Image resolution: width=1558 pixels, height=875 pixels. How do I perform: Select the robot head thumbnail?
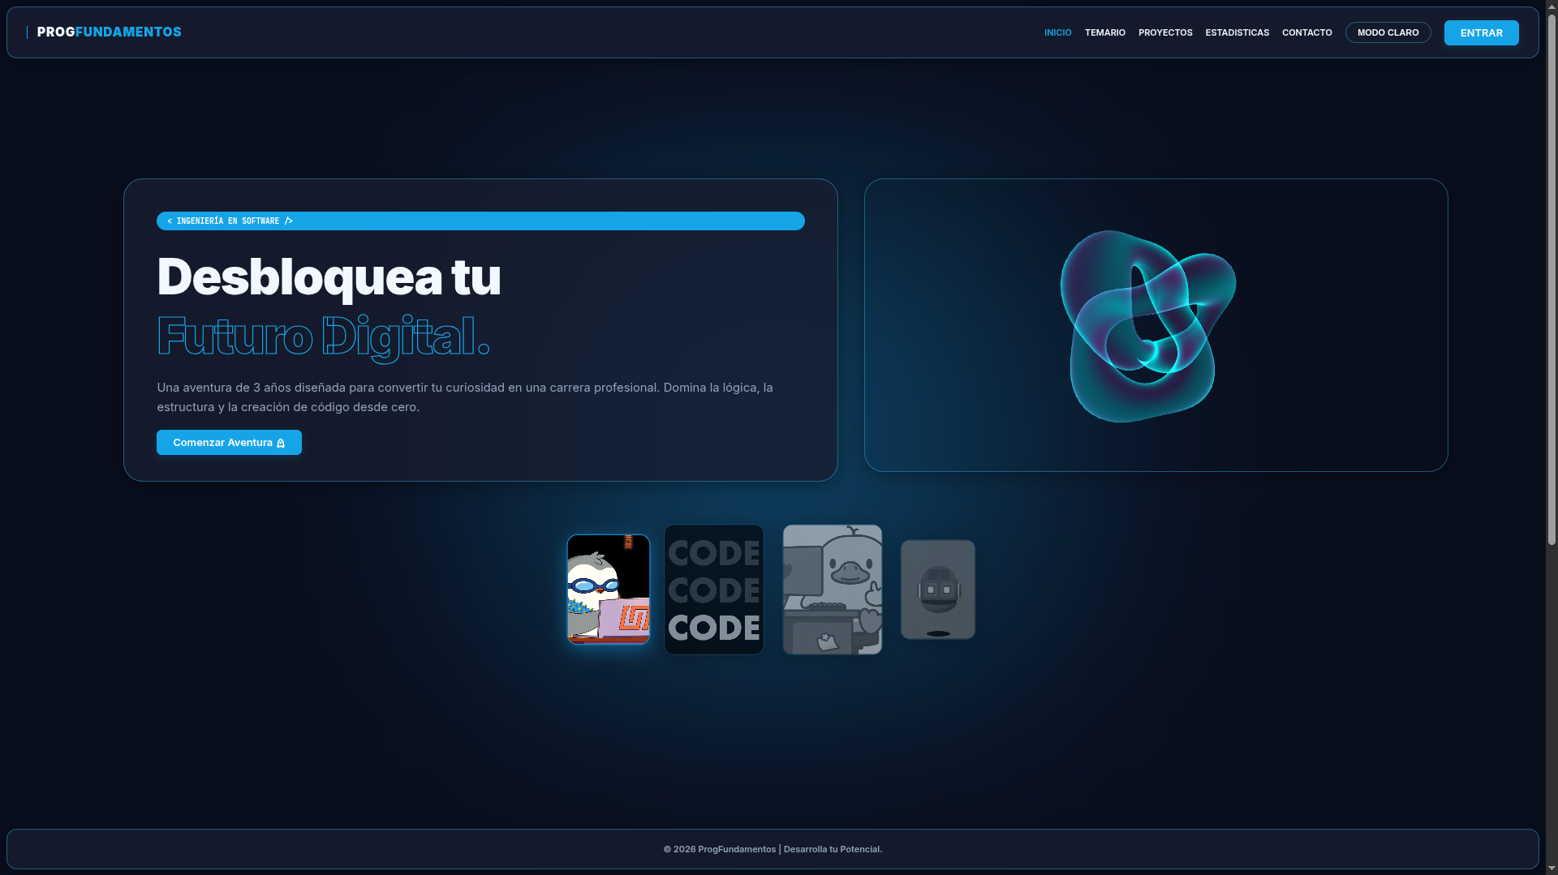pos(937,590)
